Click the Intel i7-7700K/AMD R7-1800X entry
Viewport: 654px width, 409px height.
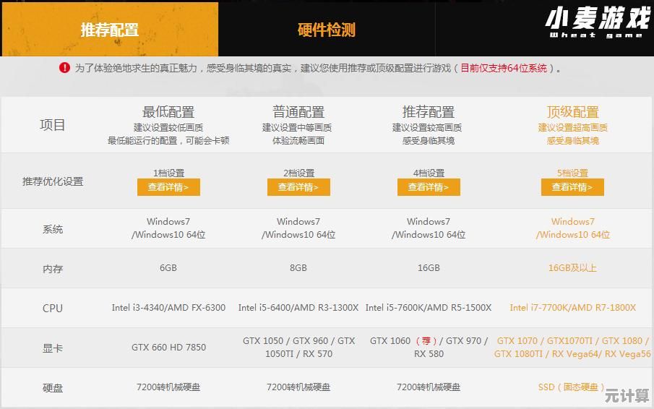click(x=572, y=308)
